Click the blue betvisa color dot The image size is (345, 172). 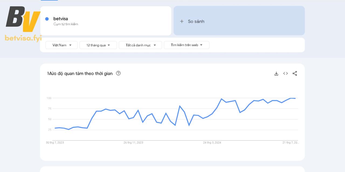point(47,19)
